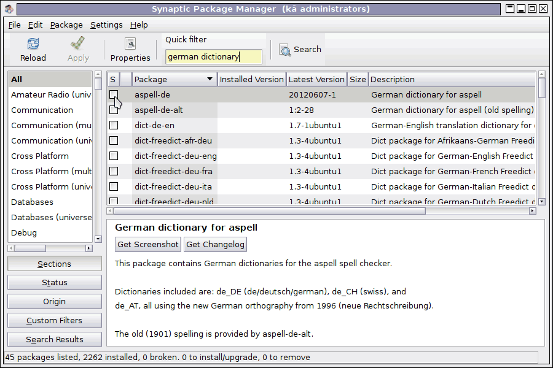Image resolution: width=553 pixels, height=368 pixels.
Task: Click section list scroll down arrow
Action: pyautogui.click(x=98, y=239)
